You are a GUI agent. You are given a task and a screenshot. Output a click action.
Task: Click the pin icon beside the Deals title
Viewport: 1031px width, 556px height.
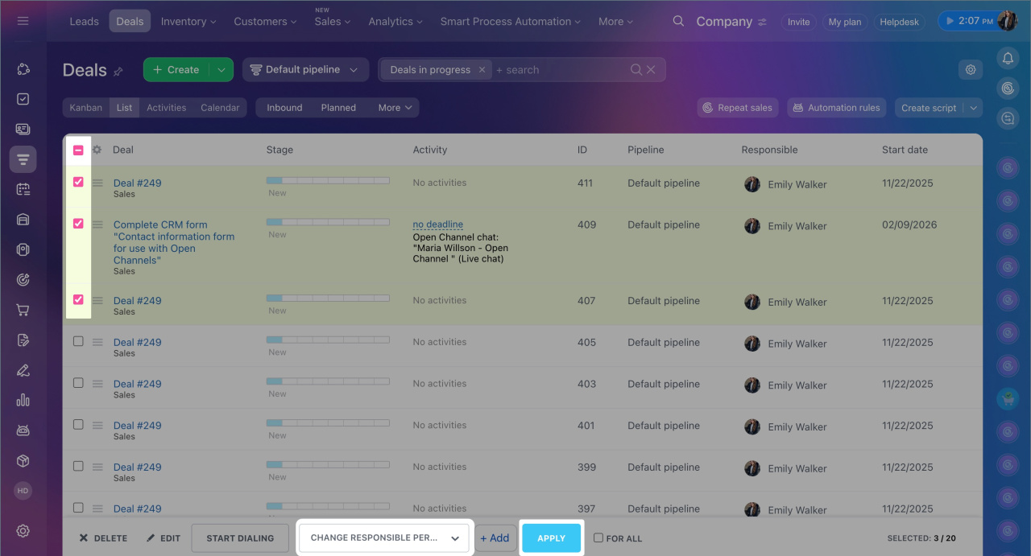pyautogui.click(x=118, y=72)
